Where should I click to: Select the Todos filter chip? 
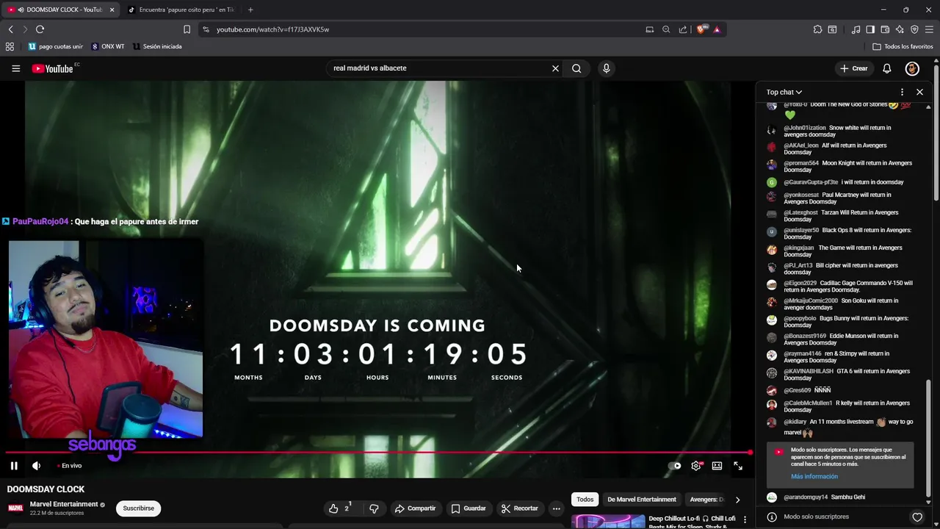click(585, 500)
